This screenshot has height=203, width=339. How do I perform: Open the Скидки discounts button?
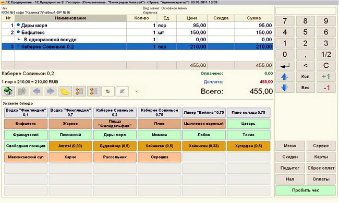click(290, 157)
